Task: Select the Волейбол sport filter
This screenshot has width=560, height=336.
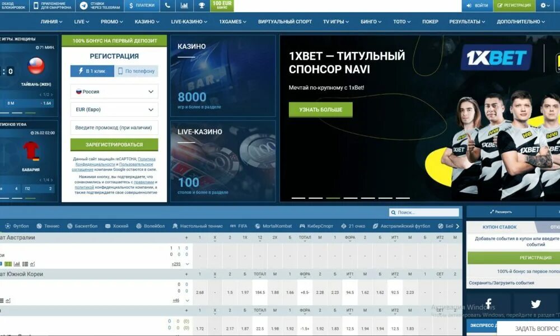Action: 150,226
